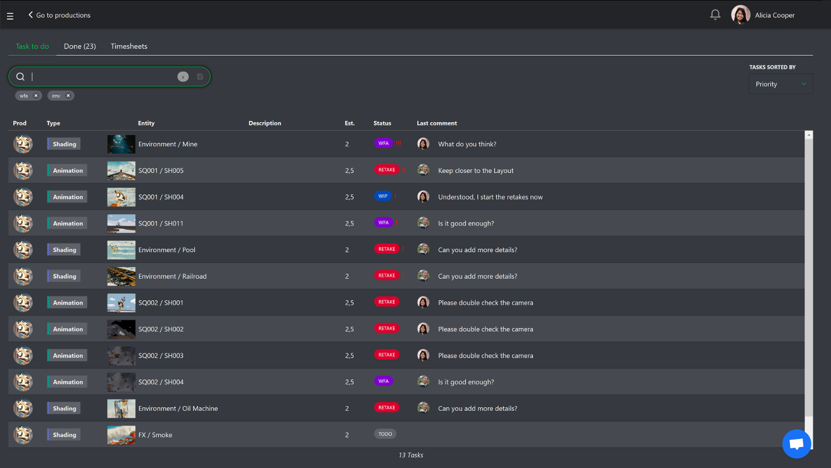Click the search magnifier icon

20,77
